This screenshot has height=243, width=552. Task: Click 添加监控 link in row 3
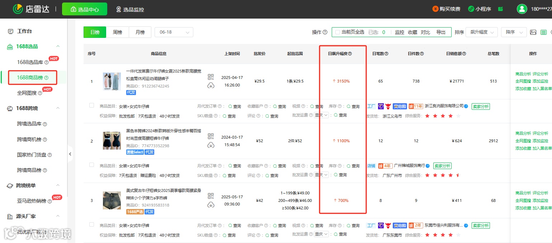click(x=541, y=200)
